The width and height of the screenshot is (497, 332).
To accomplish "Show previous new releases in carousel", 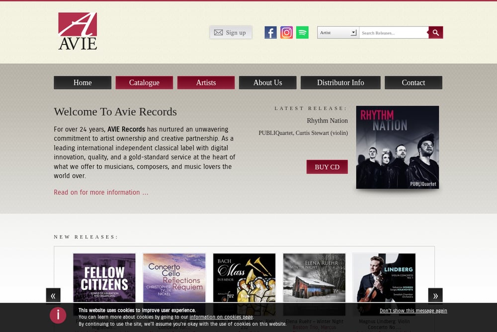I will (x=53, y=296).
